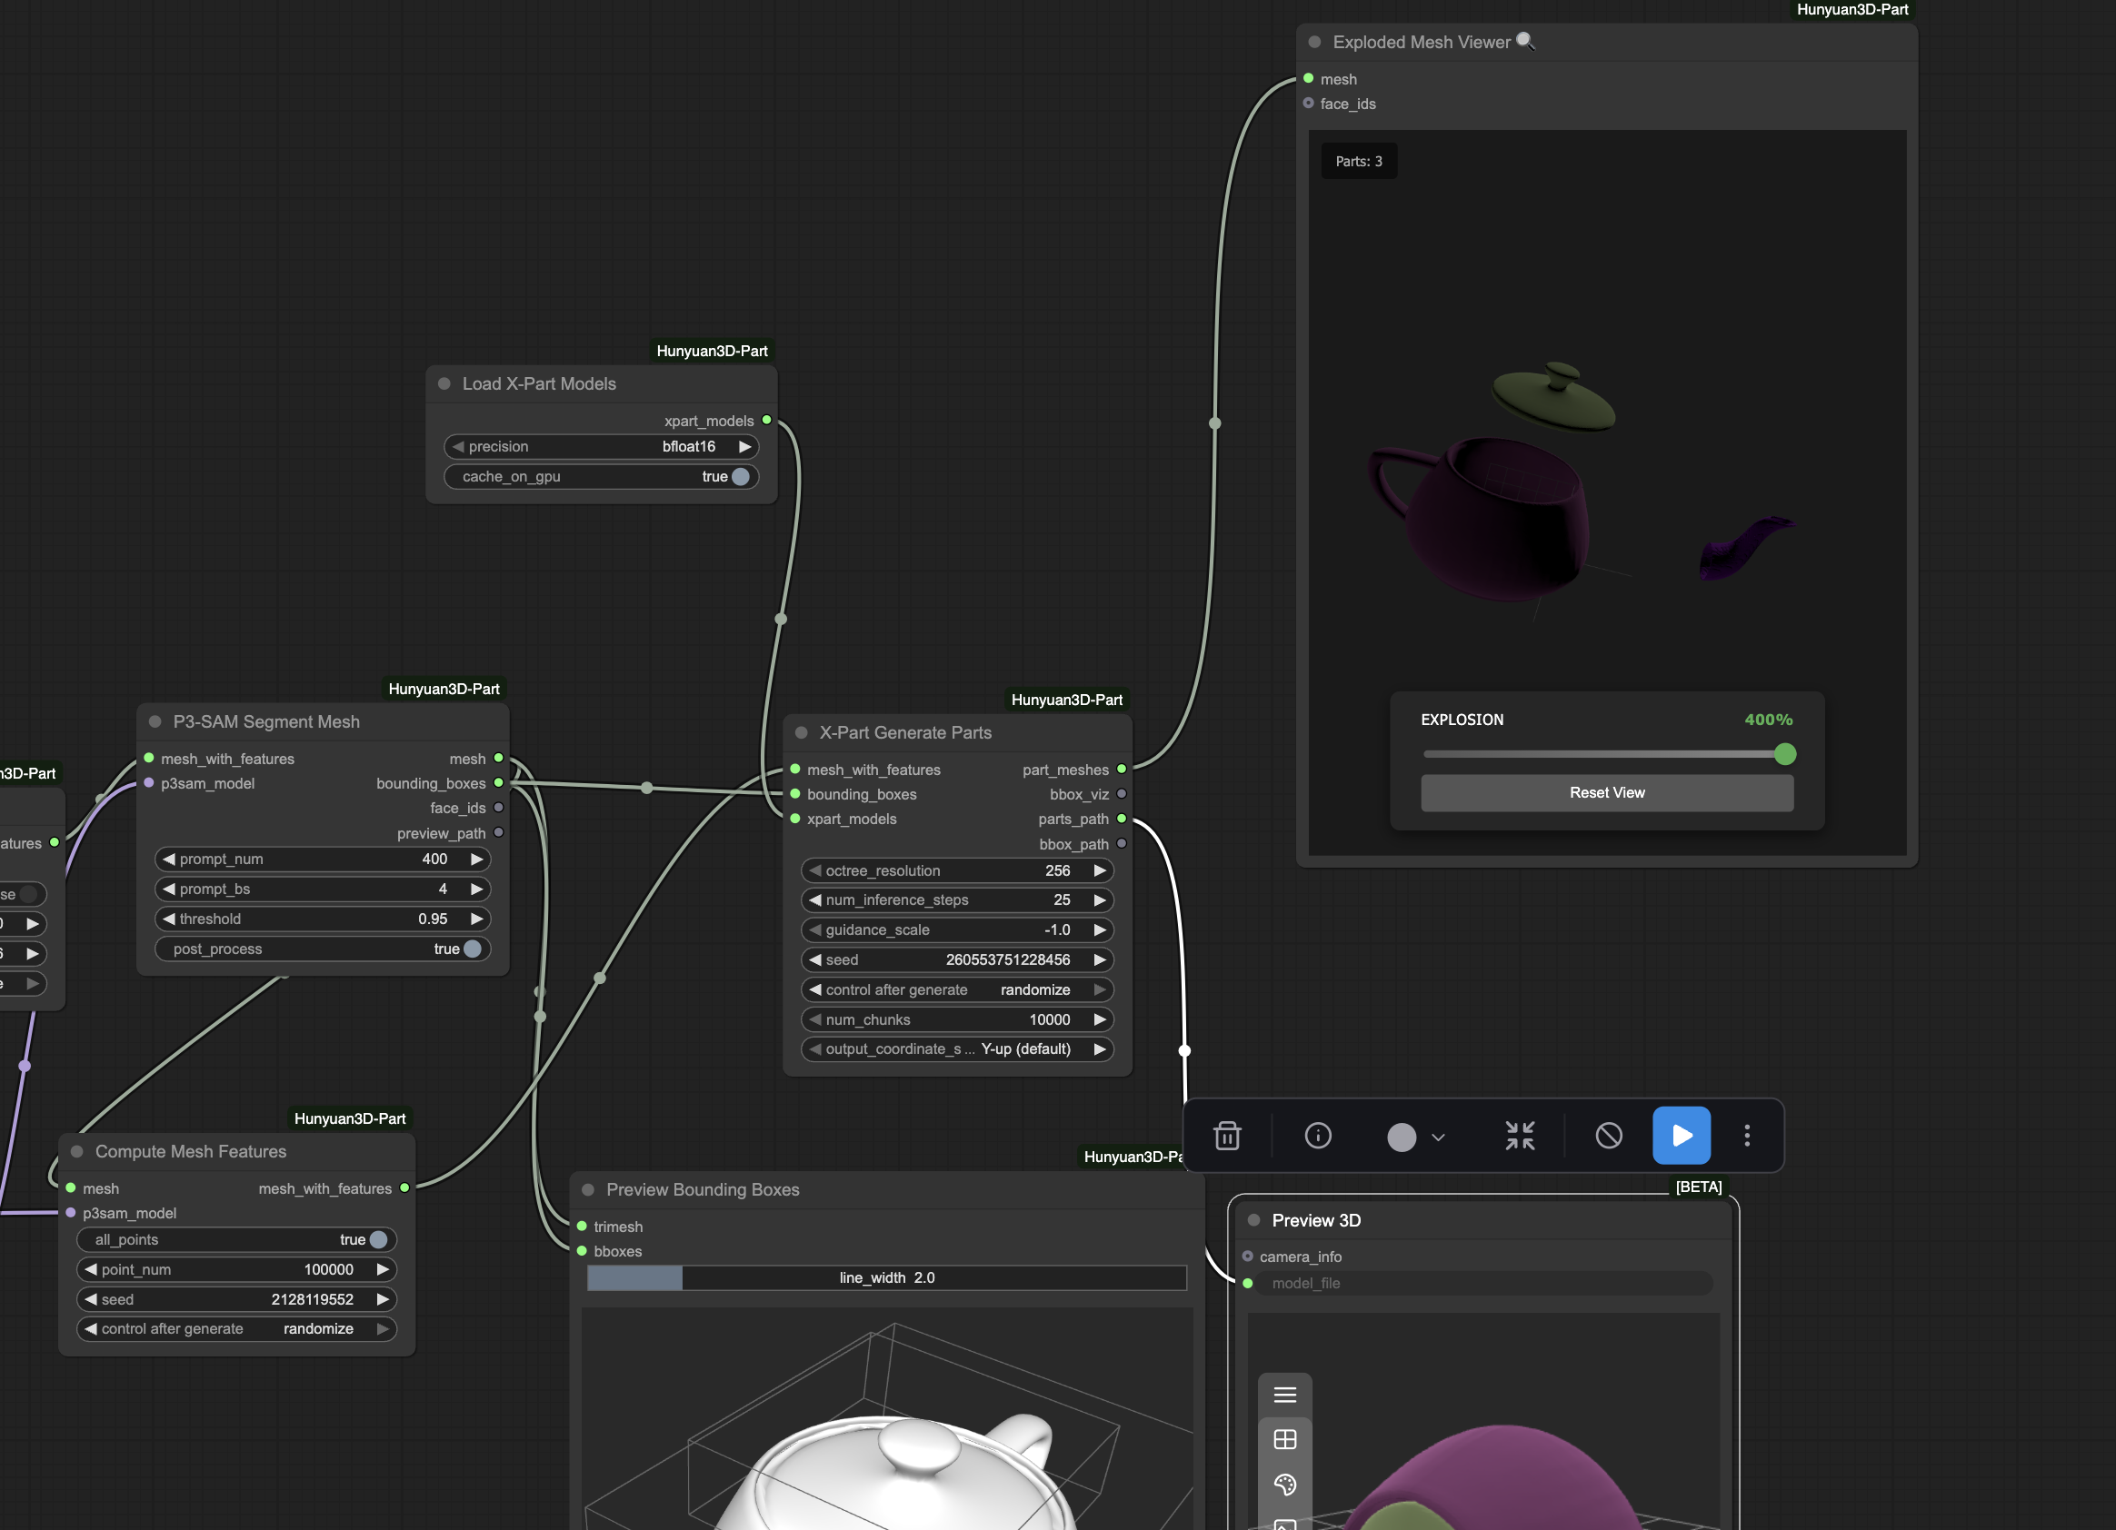
Task: Open node info via the circled i icon
Action: point(1317,1136)
